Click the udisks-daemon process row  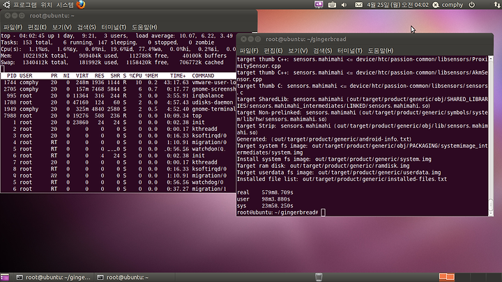(118, 102)
